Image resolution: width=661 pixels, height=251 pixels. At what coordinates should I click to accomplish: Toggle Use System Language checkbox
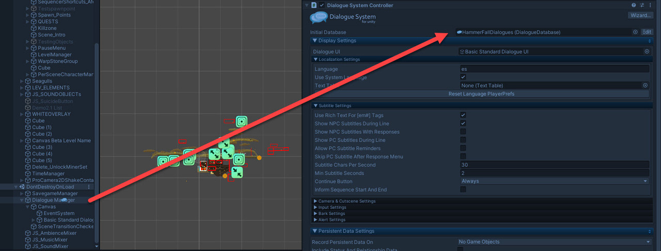point(463,77)
